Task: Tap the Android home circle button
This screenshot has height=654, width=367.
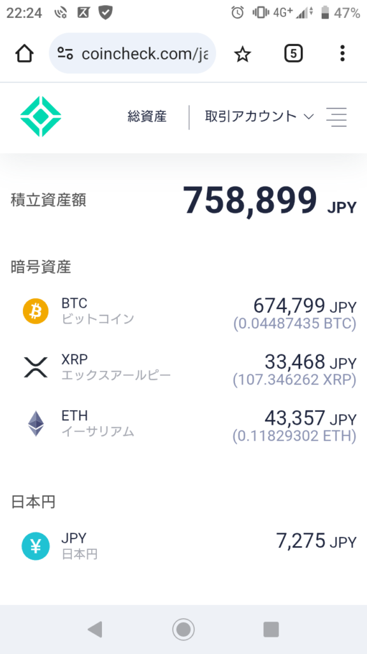Action: (183, 629)
